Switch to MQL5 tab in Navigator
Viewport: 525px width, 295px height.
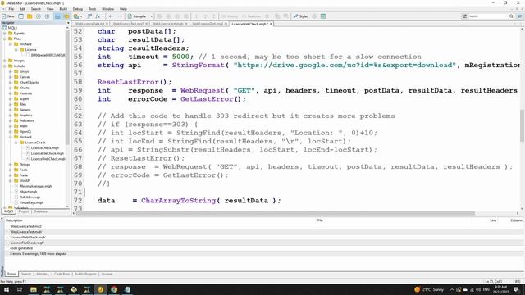click(x=8, y=211)
